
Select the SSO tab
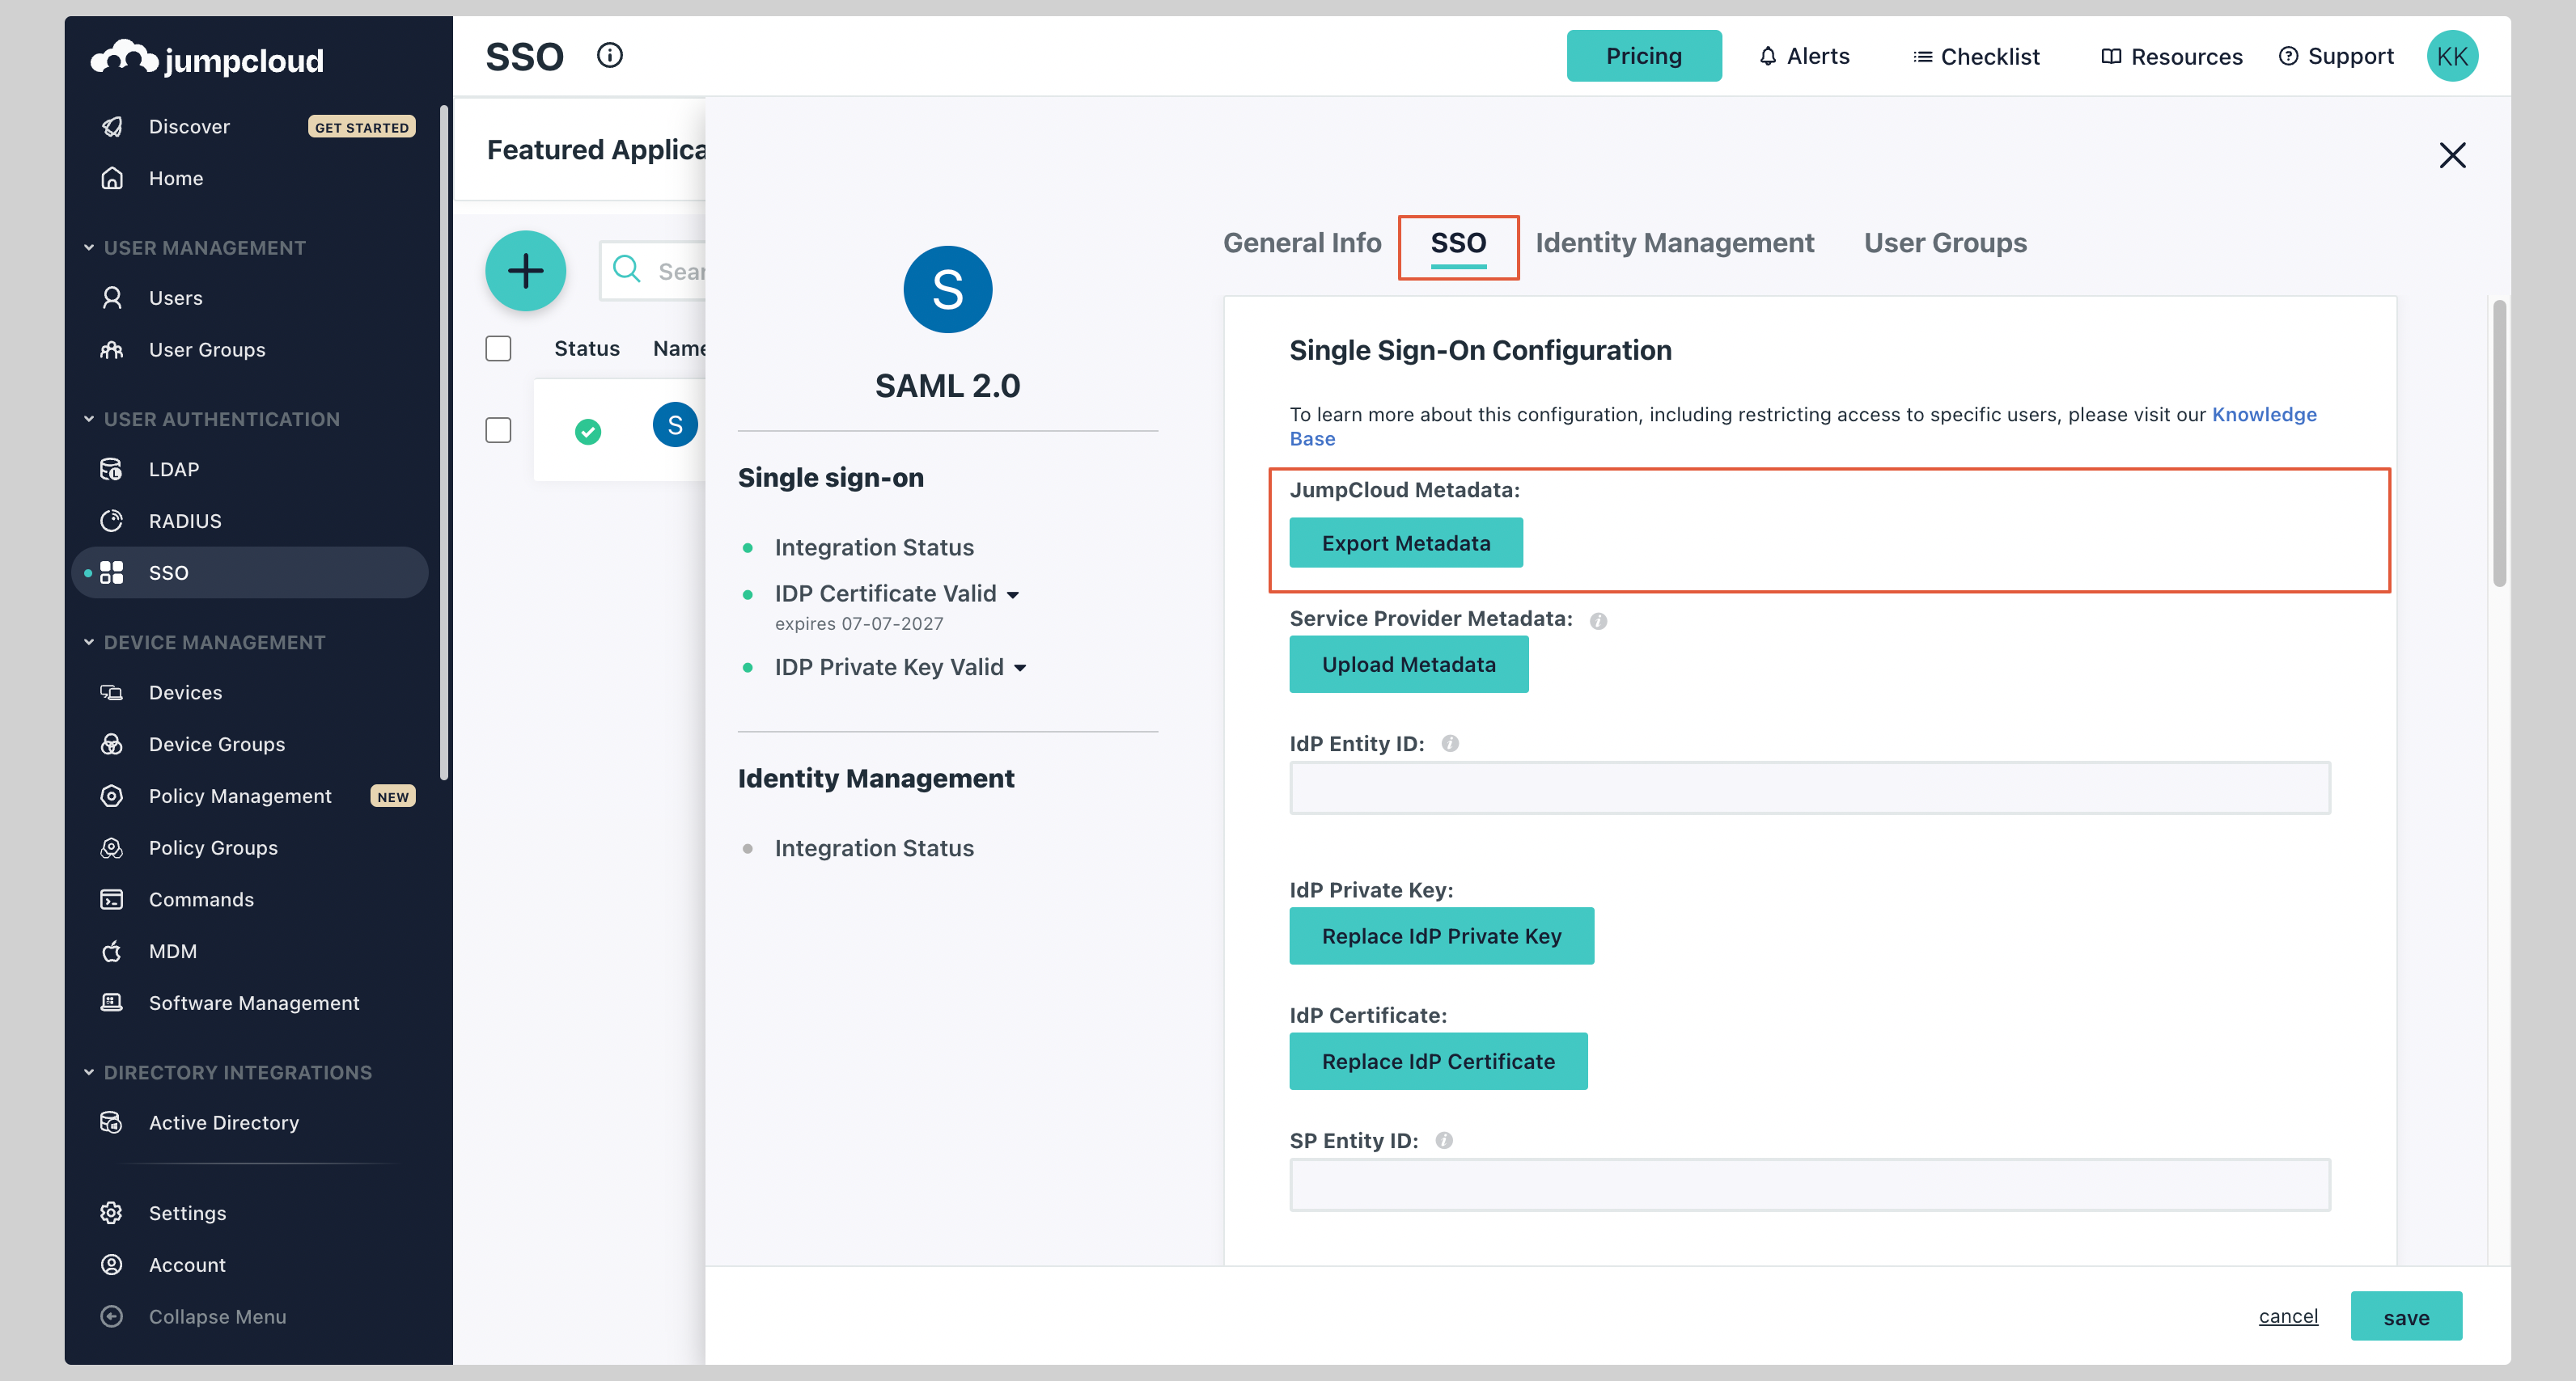click(1458, 244)
